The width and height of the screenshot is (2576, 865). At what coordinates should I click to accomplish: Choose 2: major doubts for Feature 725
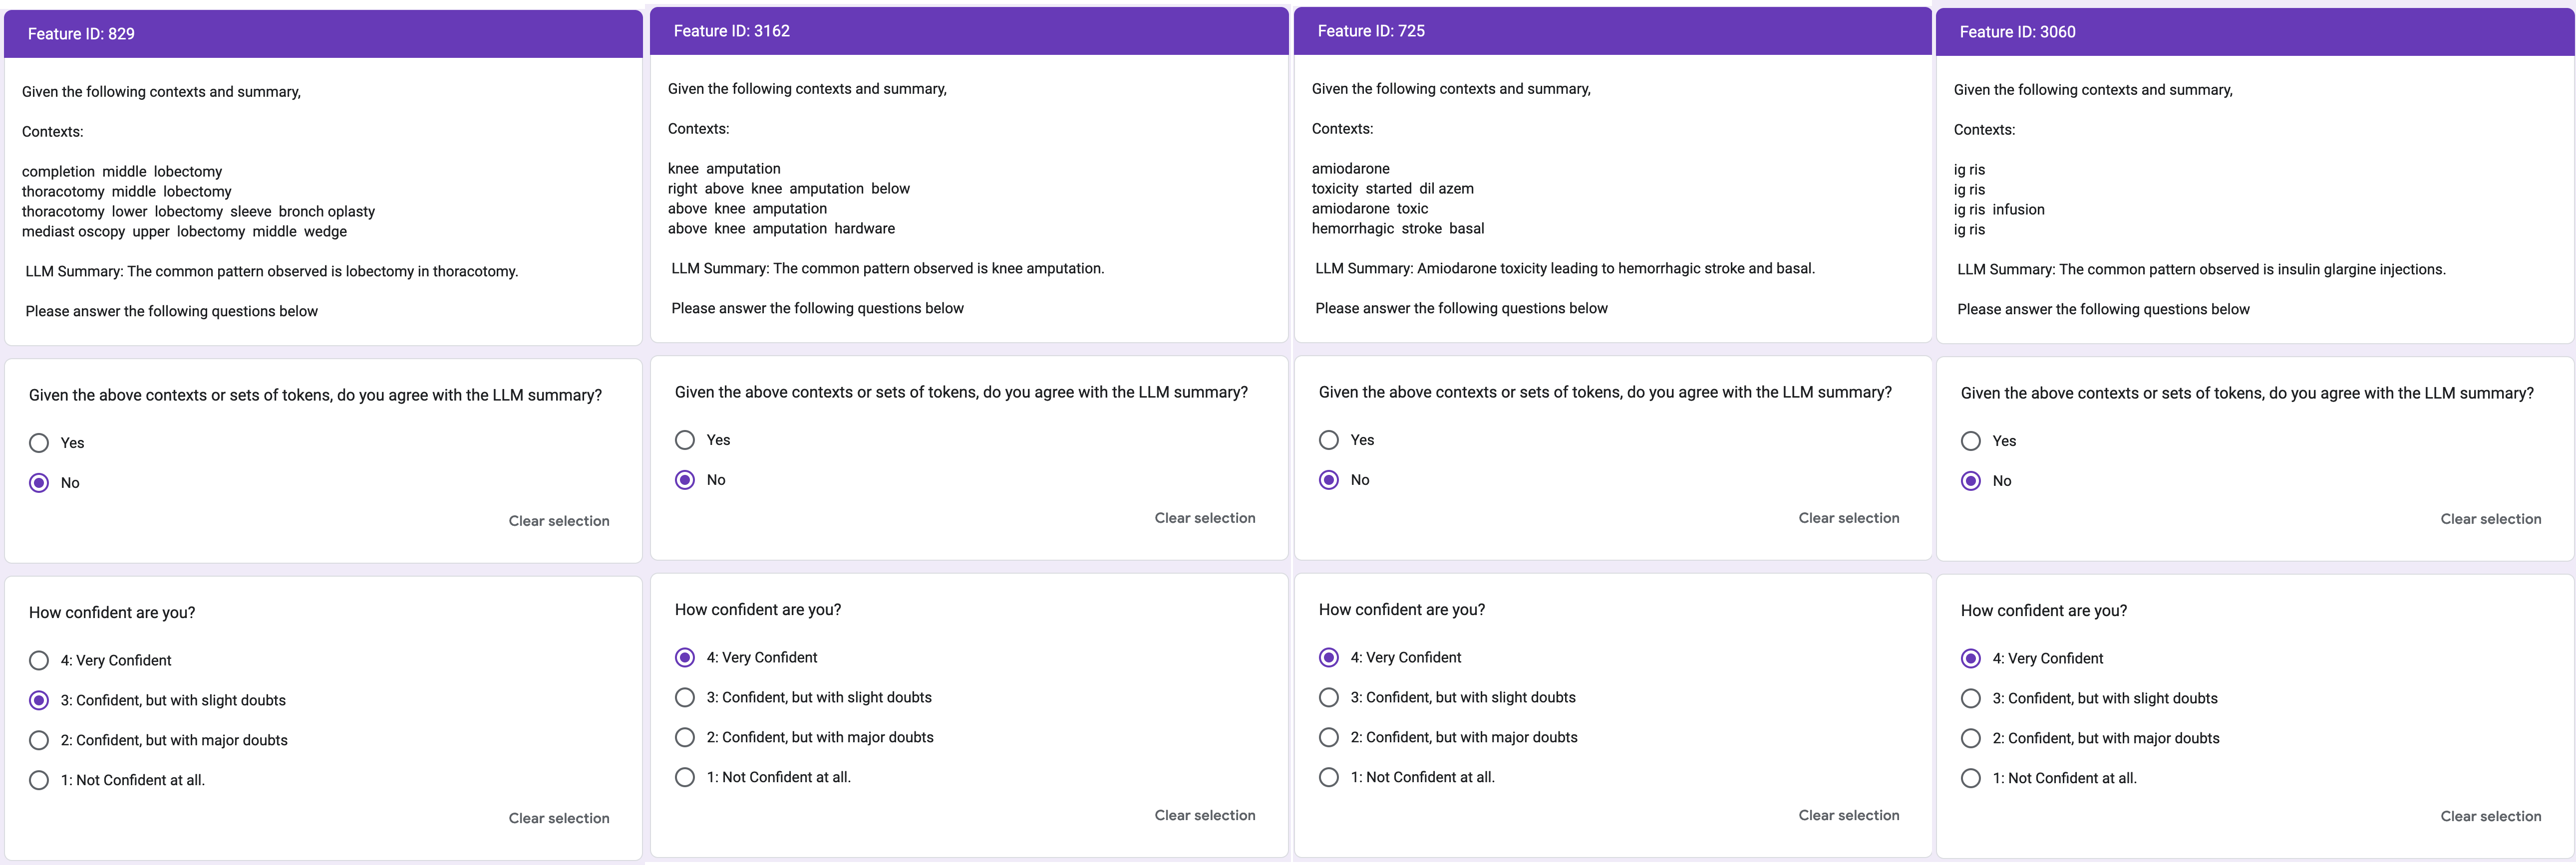click(x=1329, y=737)
